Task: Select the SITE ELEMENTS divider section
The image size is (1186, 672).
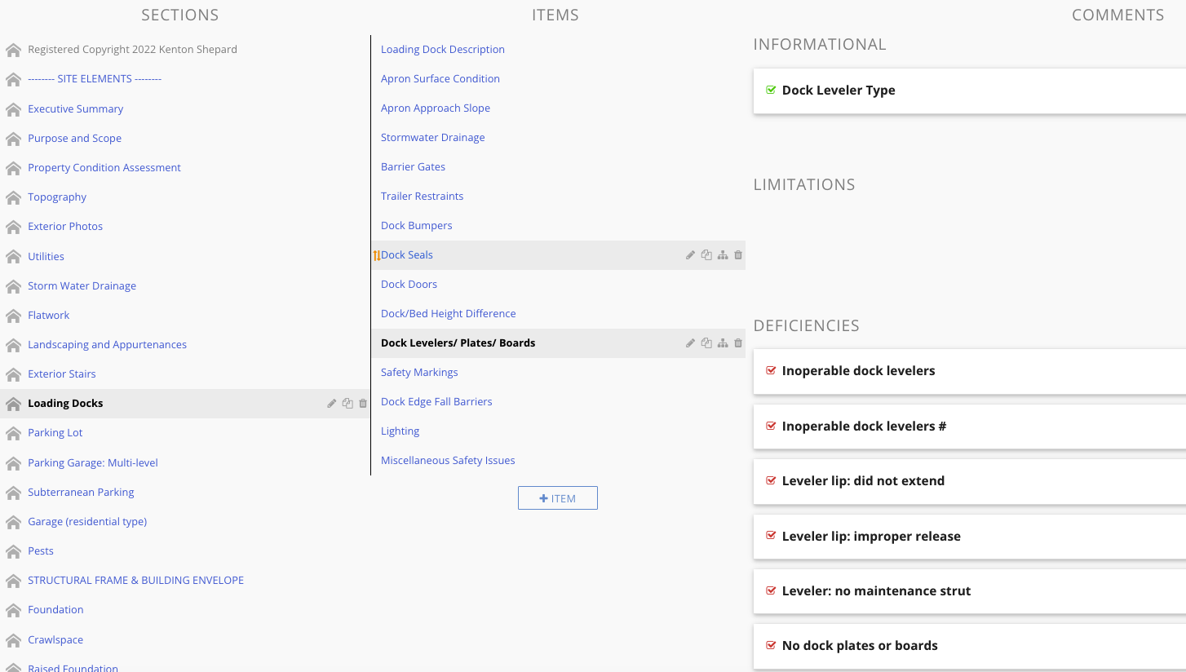Action: (95, 79)
